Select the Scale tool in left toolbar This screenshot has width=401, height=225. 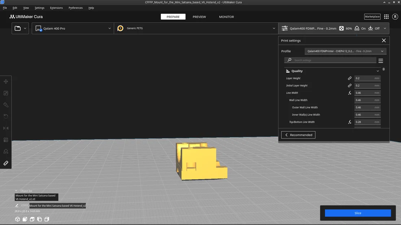click(6, 93)
